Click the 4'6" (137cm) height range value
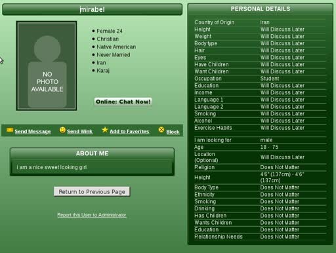This screenshot has height=253, width=336. 282,177
